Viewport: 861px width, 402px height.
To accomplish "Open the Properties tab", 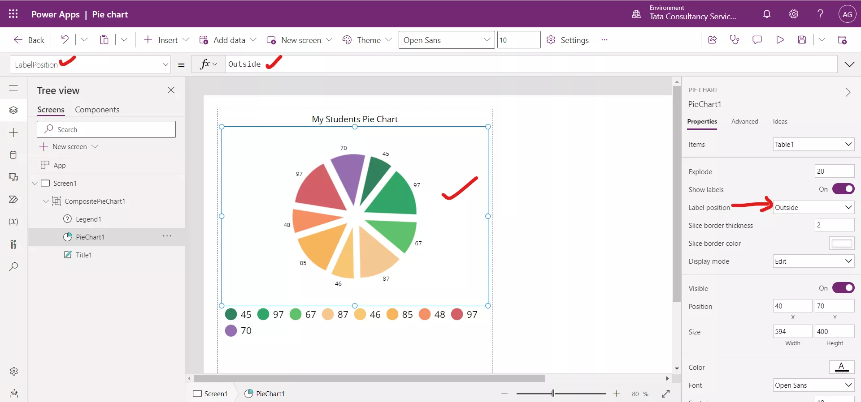I will (x=702, y=121).
